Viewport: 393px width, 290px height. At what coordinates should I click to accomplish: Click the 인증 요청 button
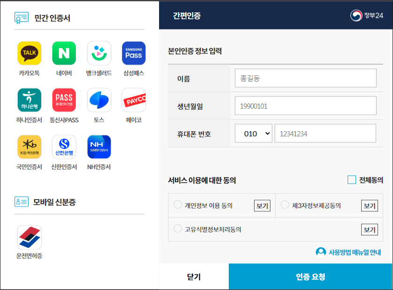click(x=310, y=276)
